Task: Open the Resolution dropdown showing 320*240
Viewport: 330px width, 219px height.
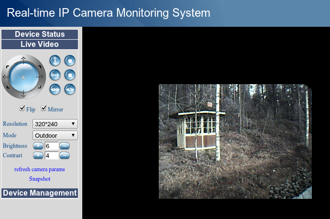Action: (x=55, y=124)
